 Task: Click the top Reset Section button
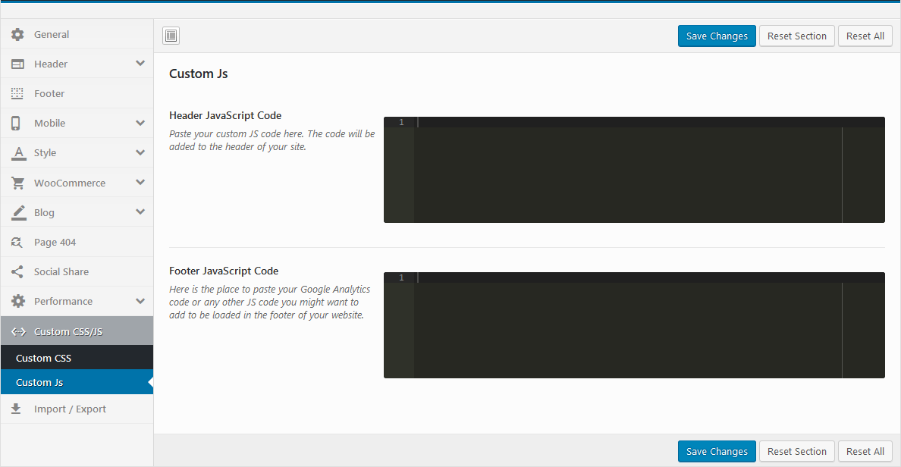(x=796, y=36)
